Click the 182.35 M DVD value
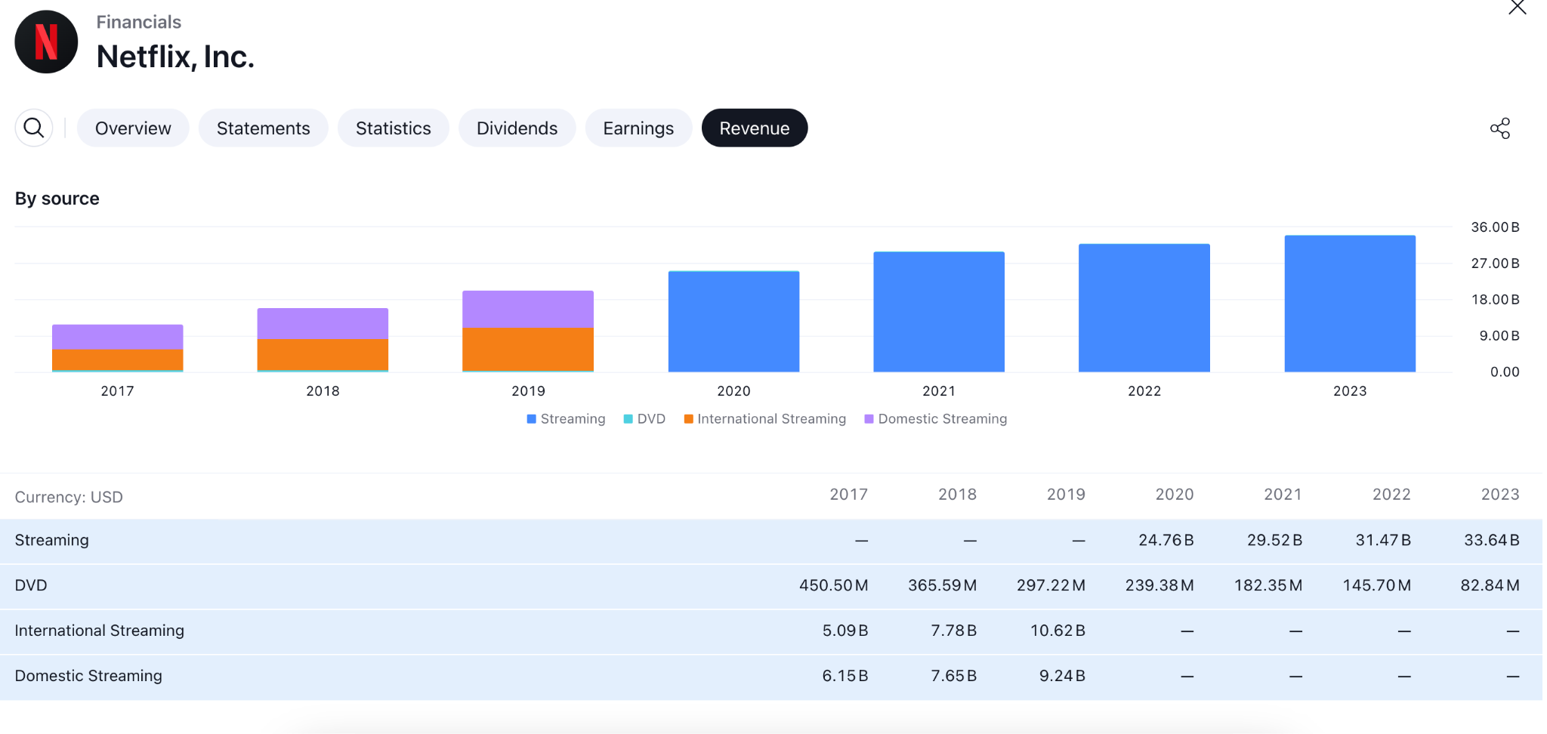 1268,585
